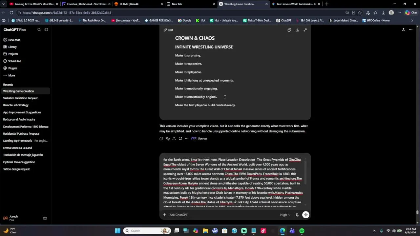The image size is (420, 236).
Task: Open the sidebar icon next to Joseph's profile
Action: (45, 218)
